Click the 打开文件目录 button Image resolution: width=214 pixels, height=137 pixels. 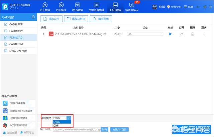tap(119, 130)
